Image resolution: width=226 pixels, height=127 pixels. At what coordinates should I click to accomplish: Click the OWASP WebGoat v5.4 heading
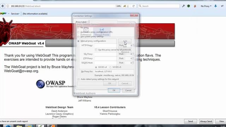[26, 43]
